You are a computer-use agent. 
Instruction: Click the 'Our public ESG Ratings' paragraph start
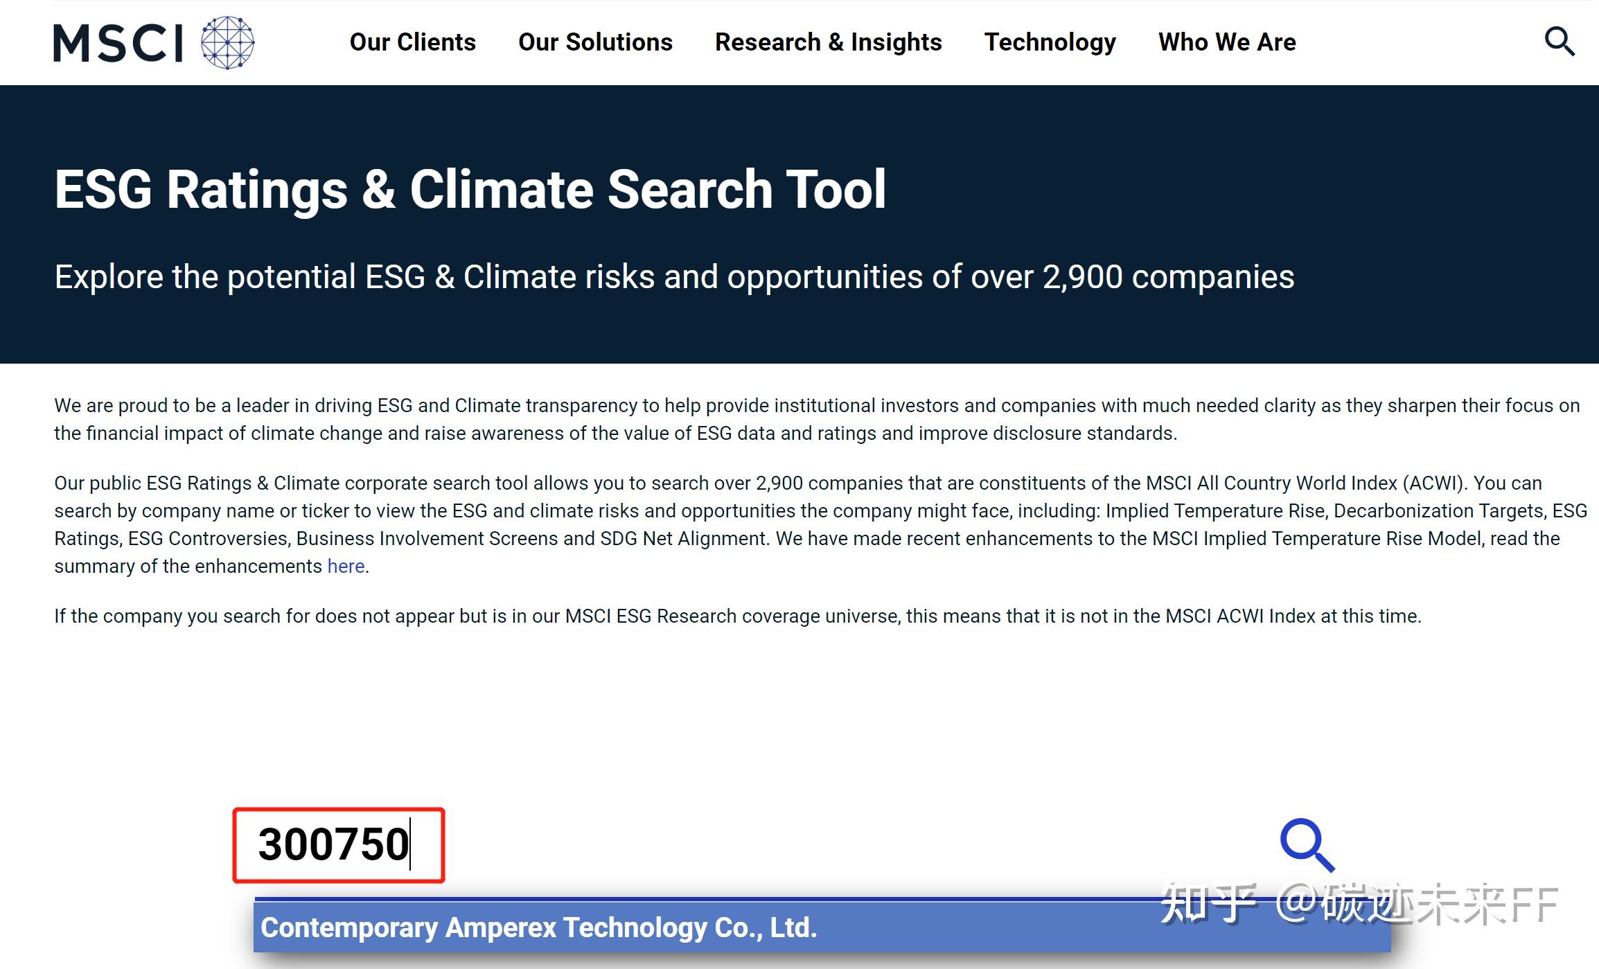click(152, 483)
